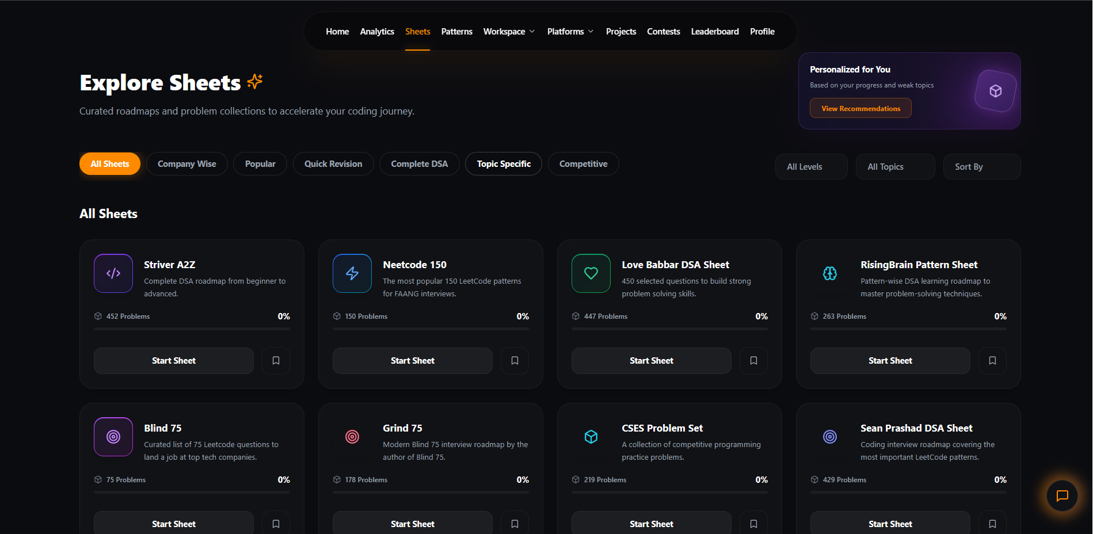The height and width of the screenshot is (534, 1093).
Task: Bookmark the Love Babbar DSA Sheet
Action: click(x=753, y=361)
